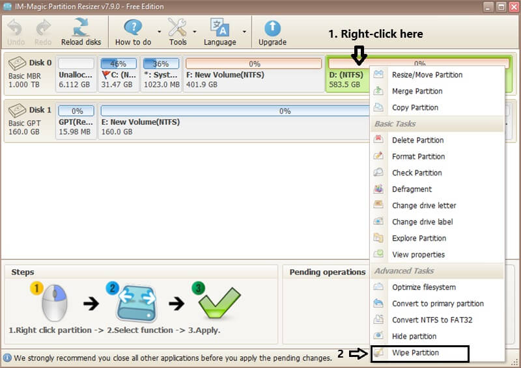Maximize the Partition Resizer window
521x368 pixels.
501,7
